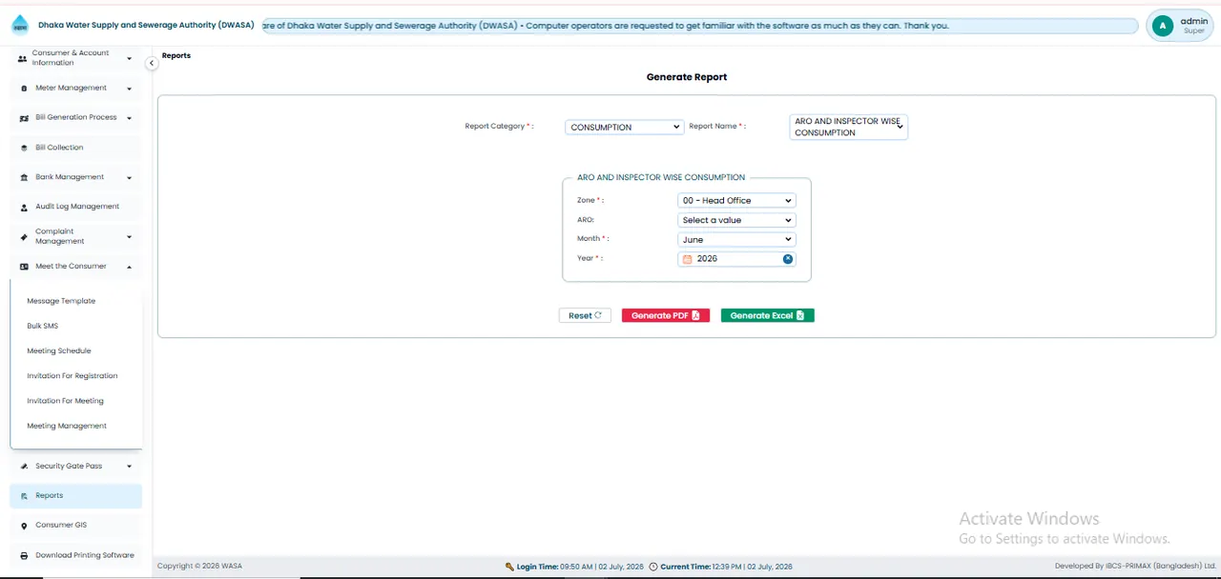Expand the Security Gate Pass arrow
The image size is (1221, 579).
click(129, 467)
